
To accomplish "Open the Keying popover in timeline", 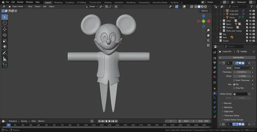I will tap(25, 121).
